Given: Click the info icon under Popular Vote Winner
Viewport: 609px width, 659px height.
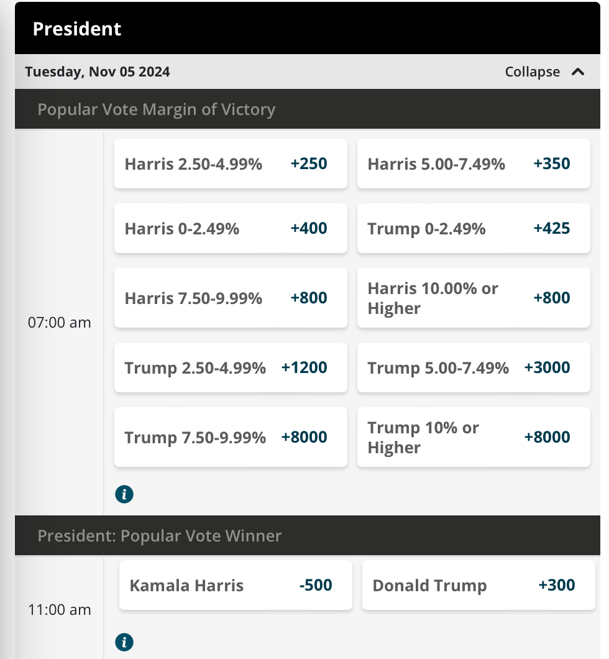Looking at the screenshot, I should [124, 642].
